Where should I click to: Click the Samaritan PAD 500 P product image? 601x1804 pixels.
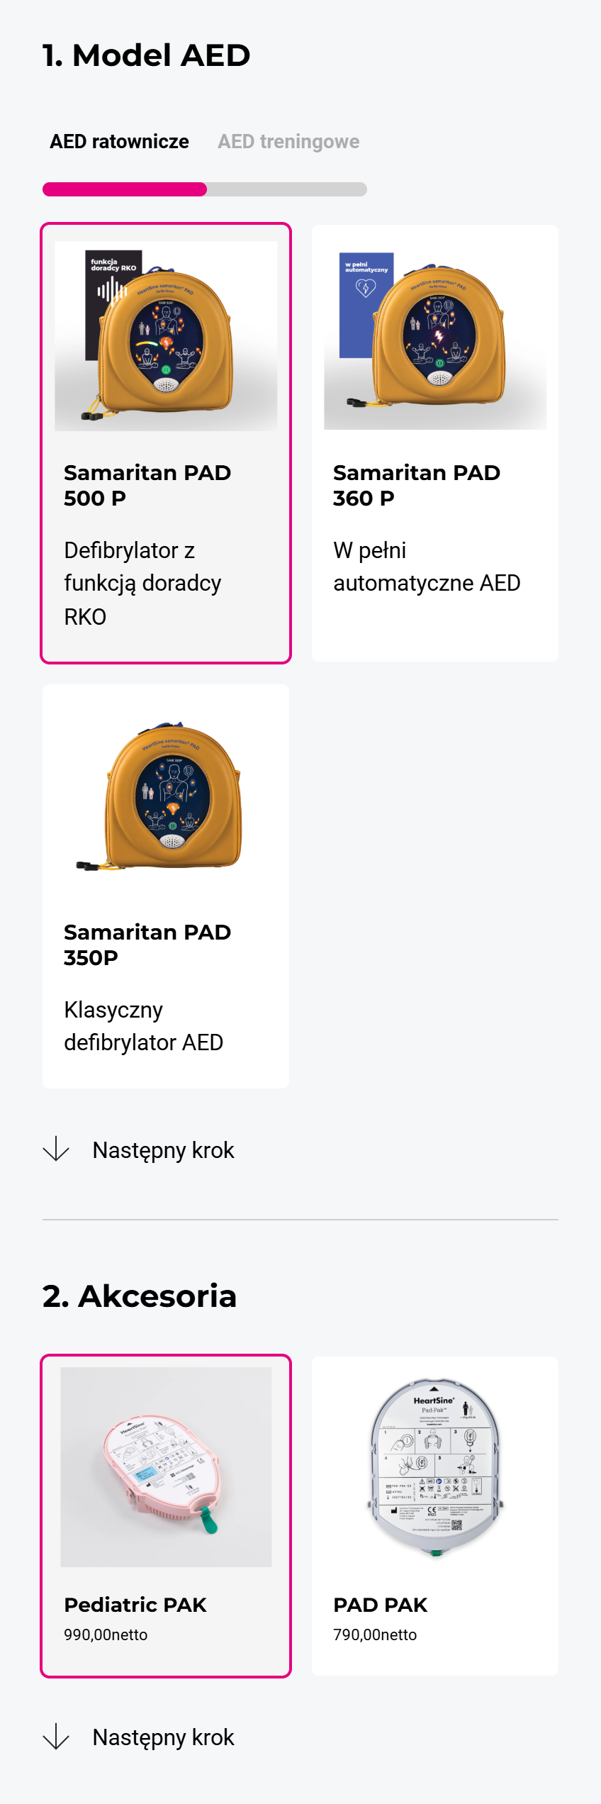(166, 336)
